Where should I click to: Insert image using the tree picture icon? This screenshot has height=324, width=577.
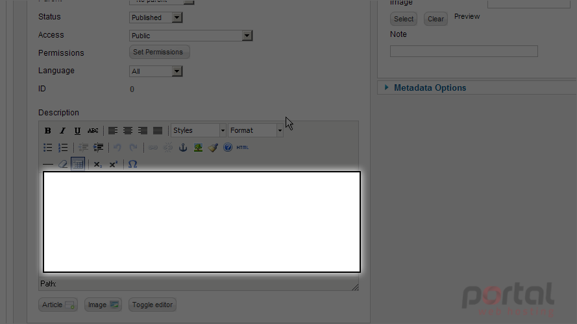tap(198, 147)
